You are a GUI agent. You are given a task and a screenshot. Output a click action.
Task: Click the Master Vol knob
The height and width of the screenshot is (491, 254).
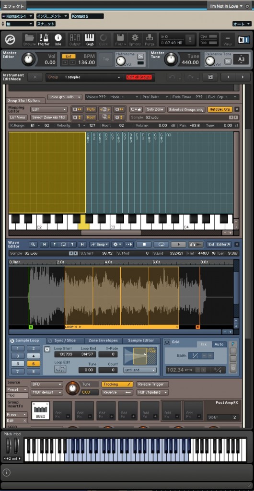[x=28, y=58]
